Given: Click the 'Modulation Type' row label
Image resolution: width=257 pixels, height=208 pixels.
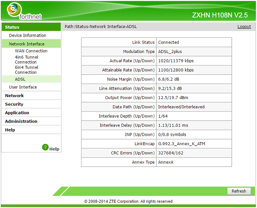Looking at the screenshot, I should point(139,51).
